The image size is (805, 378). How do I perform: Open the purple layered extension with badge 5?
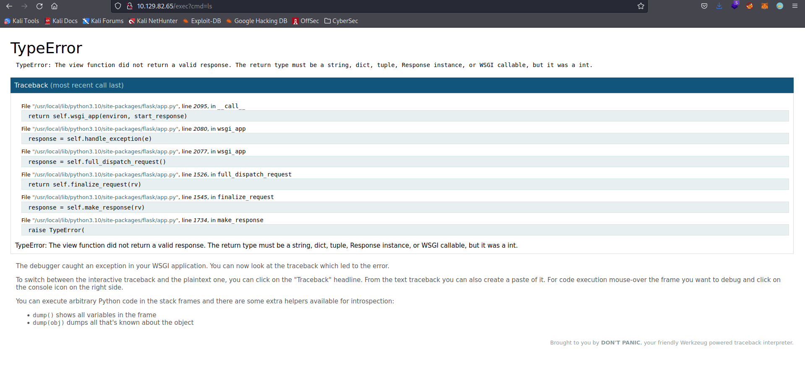(734, 6)
